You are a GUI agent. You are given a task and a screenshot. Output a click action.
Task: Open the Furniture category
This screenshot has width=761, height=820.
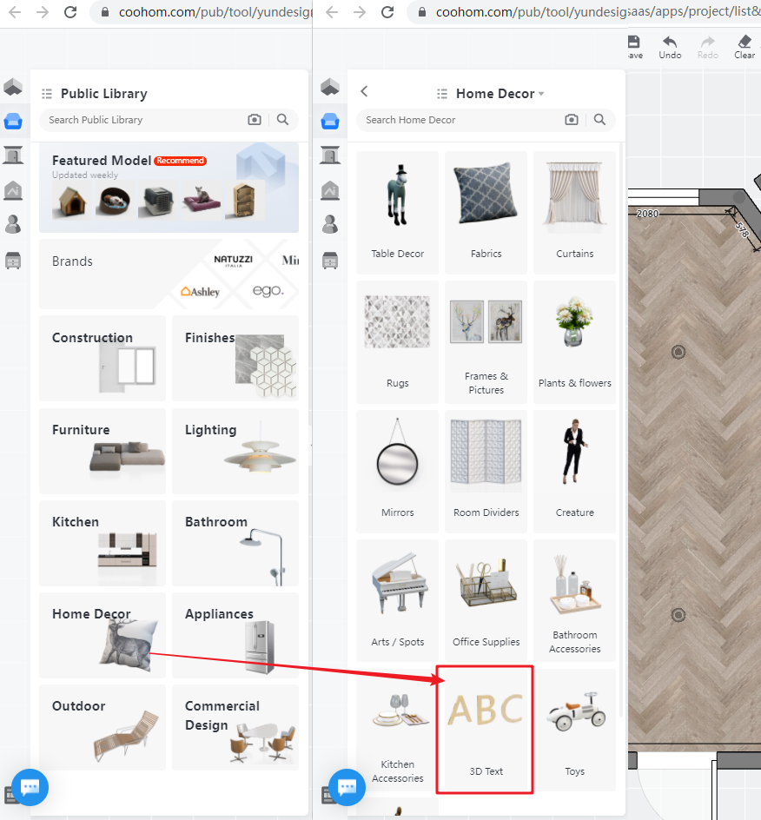[103, 451]
